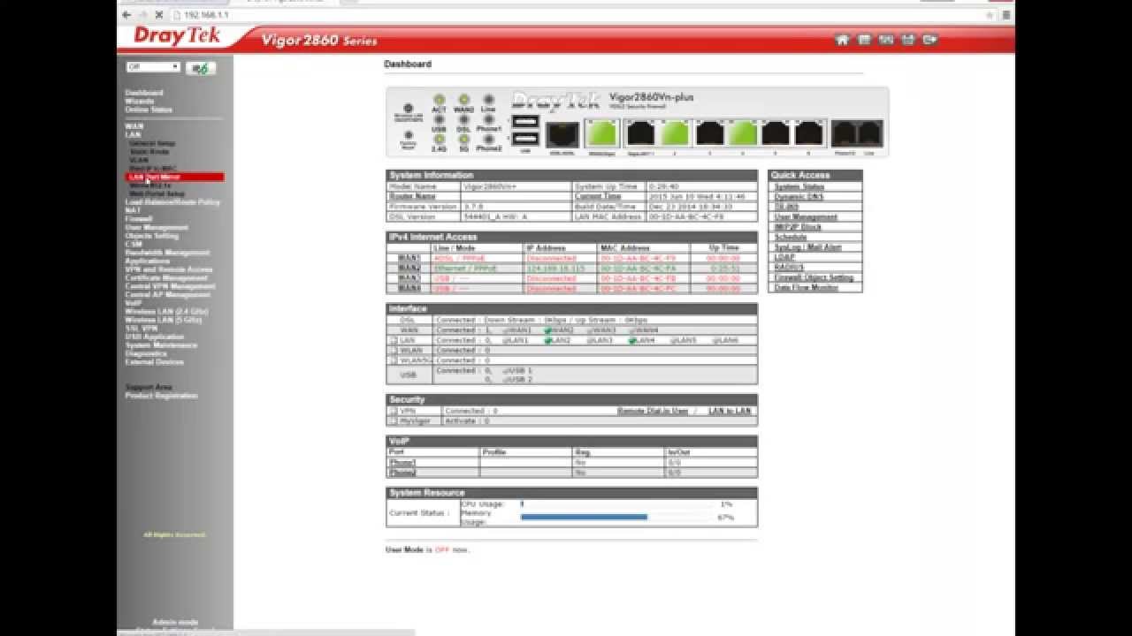The image size is (1132, 636).
Task: Click the IPv6 button in the sidebar
Action: [201, 68]
